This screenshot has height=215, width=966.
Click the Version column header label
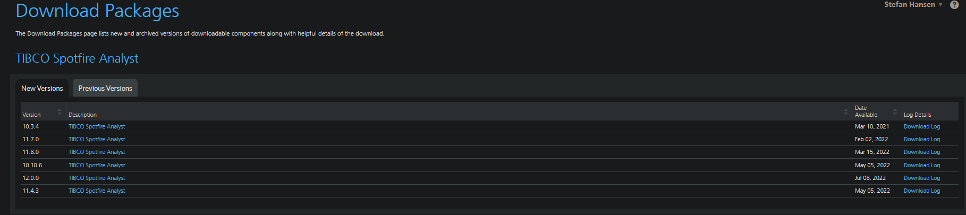point(31,115)
